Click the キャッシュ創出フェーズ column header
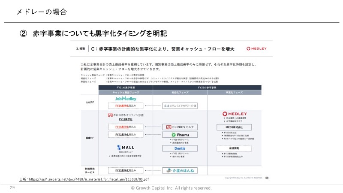This screenshot has width=343, height=193. coord(126,92)
